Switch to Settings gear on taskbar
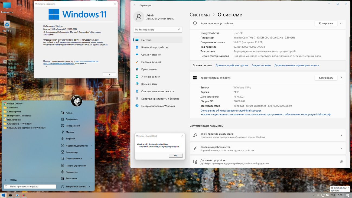 tap(11, 195)
